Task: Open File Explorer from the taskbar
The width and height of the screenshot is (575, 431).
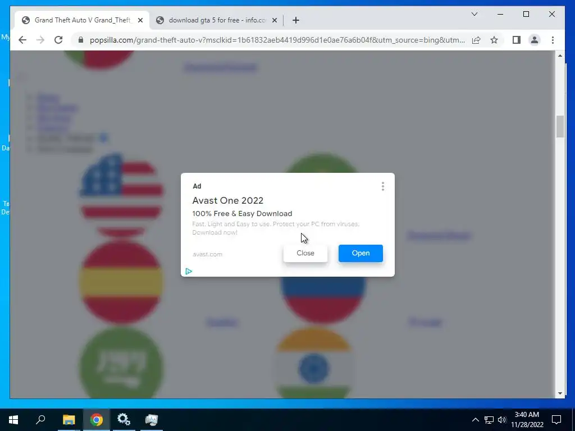Action: 69,420
